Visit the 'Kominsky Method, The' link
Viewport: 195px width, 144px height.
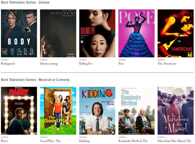pyautogui.click(x=133, y=141)
